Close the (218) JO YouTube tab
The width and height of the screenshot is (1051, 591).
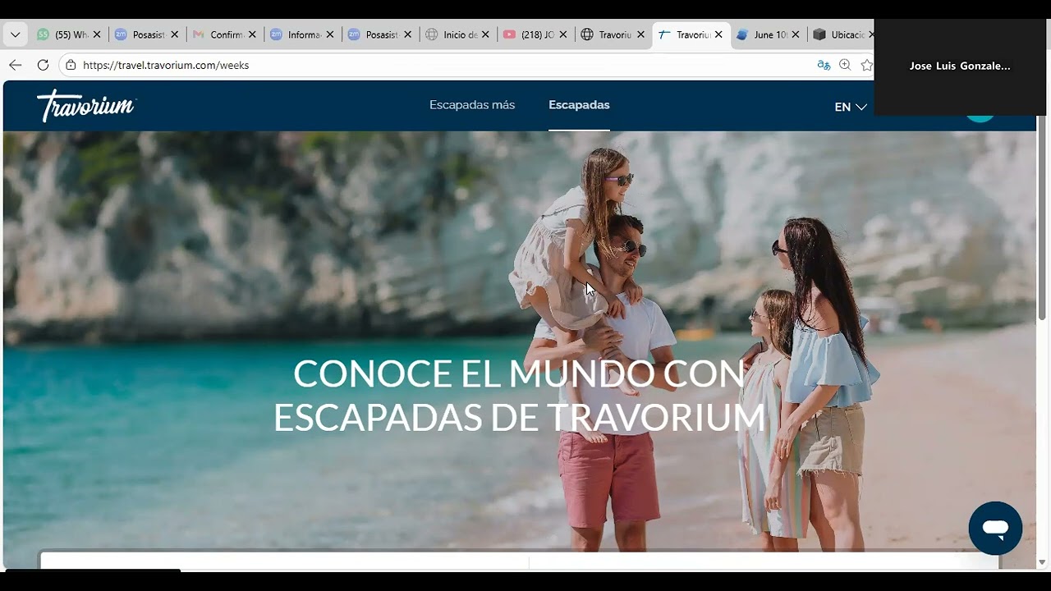click(563, 34)
